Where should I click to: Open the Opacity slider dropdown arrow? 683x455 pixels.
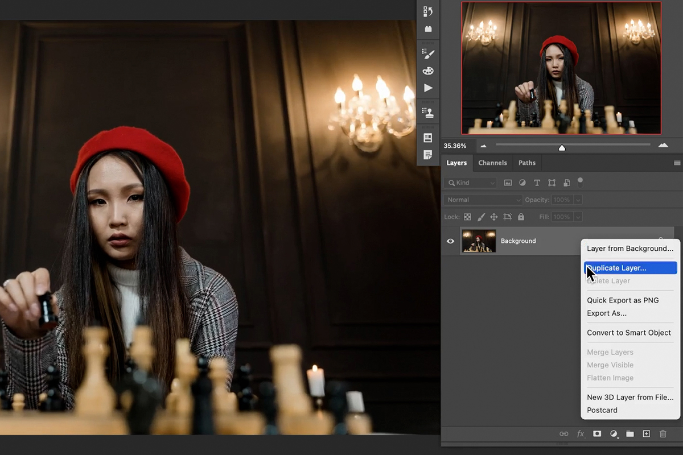pyautogui.click(x=578, y=200)
